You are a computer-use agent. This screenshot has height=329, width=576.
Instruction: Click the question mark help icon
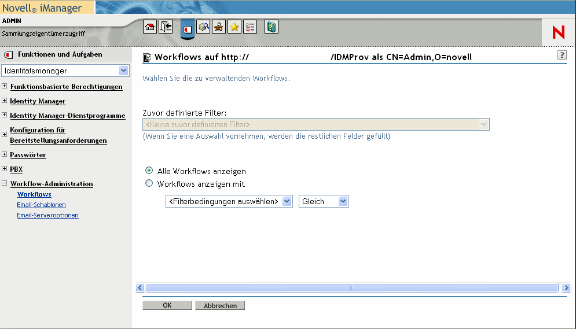tap(562, 56)
